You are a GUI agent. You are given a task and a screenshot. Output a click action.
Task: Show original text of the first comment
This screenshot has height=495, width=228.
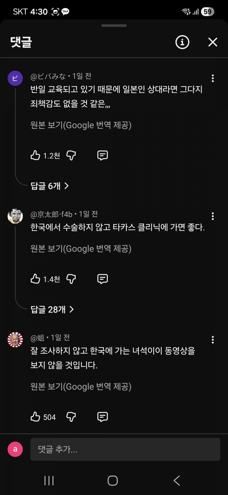(81, 125)
